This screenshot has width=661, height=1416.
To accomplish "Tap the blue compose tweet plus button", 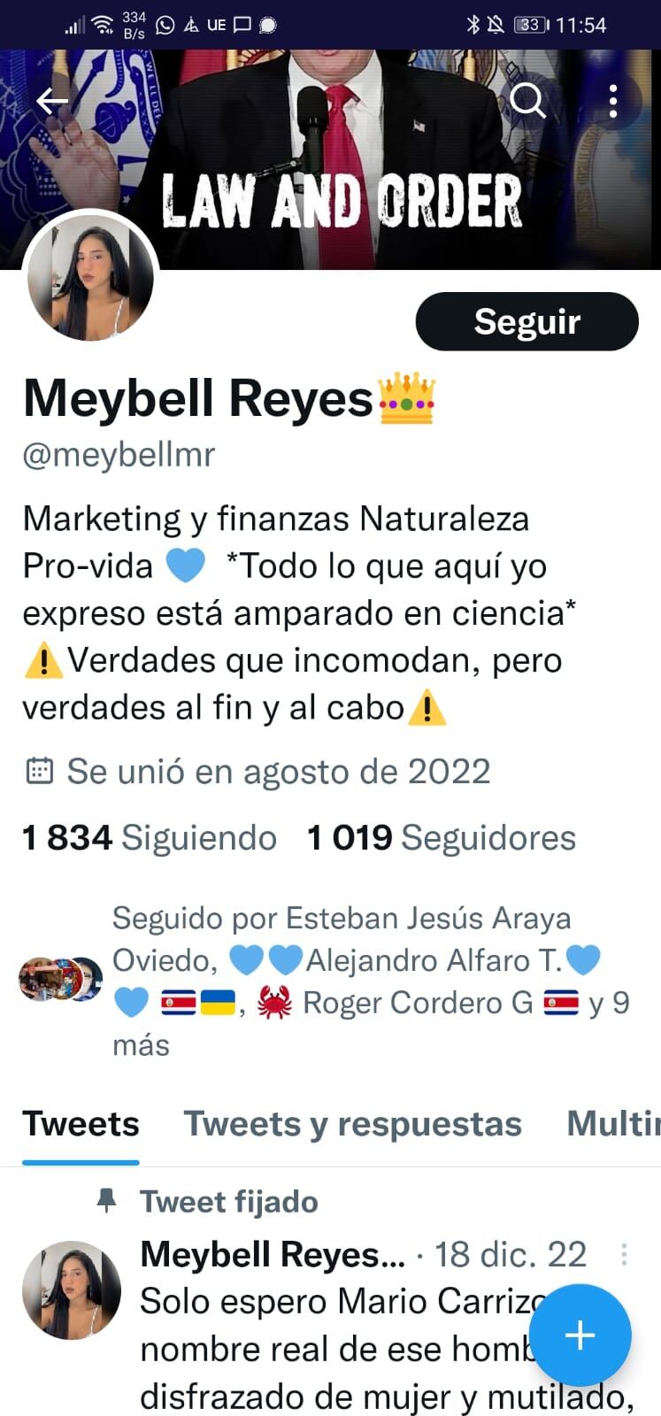I will [580, 1335].
